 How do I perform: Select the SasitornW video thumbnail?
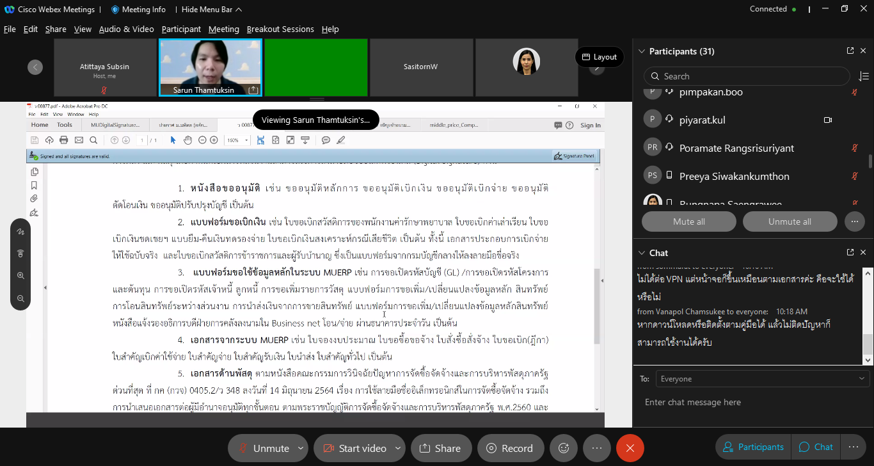pos(421,67)
